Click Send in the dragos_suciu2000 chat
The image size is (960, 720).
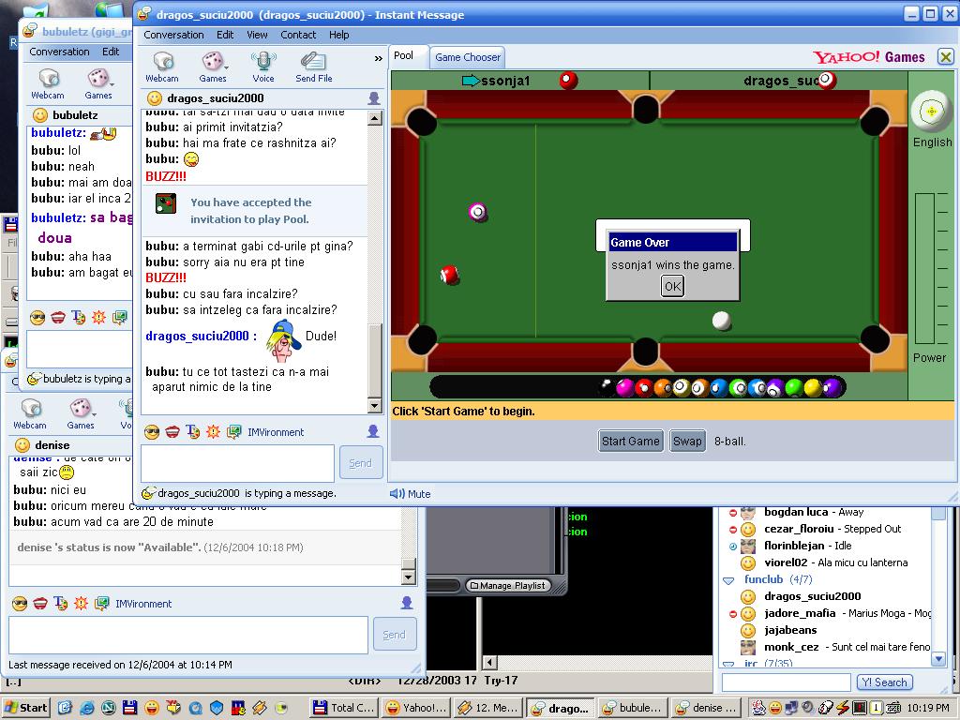coord(361,463)
